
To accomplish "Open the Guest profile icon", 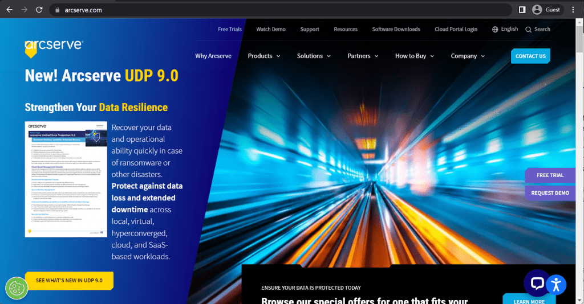I will pos(537,10).
